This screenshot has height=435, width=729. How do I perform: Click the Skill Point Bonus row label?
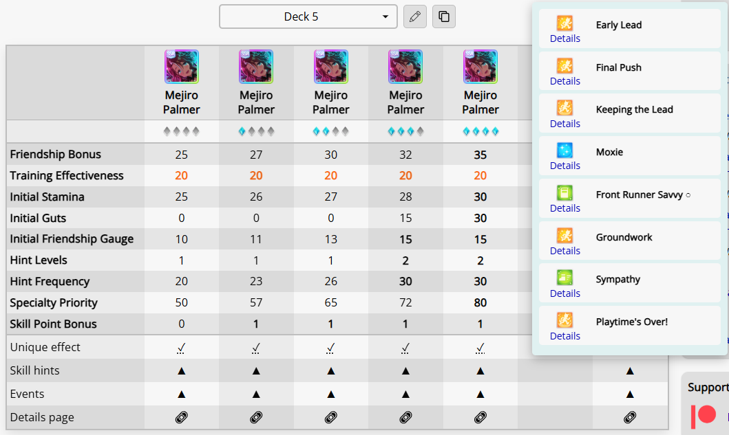(x=53, y=324)
